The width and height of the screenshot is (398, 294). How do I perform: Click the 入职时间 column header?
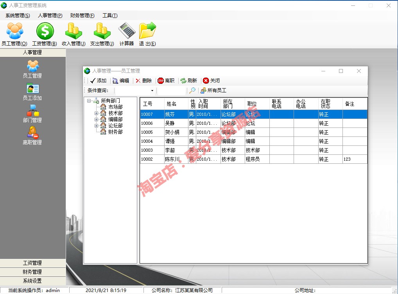tap(208, 104)
